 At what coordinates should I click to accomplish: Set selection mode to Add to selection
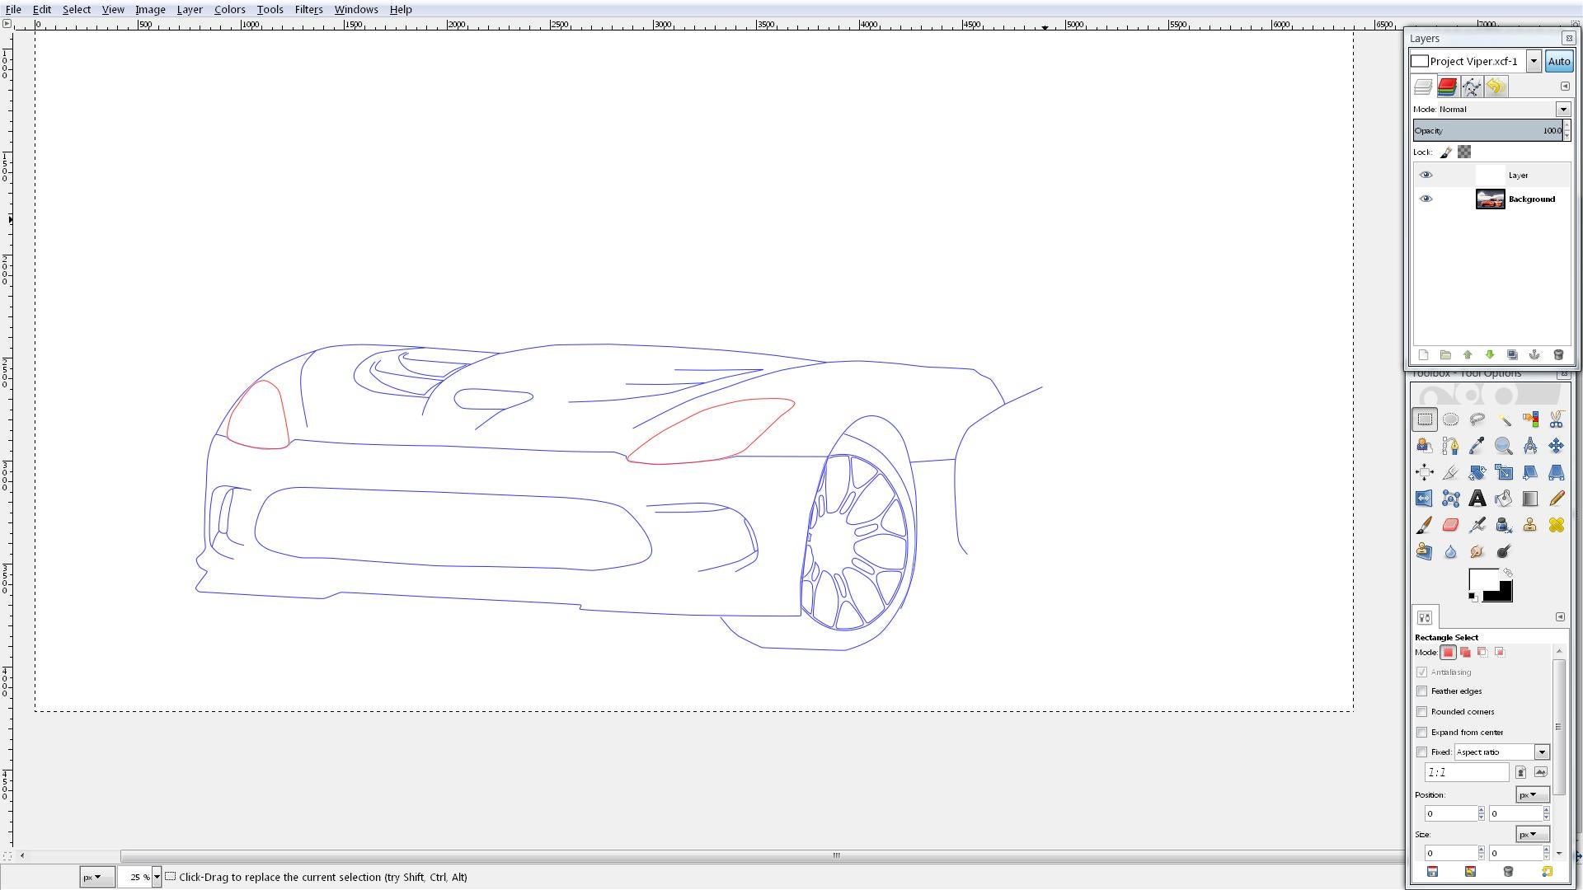click(1465, 653)
